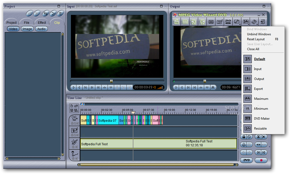The width and height of the screenshot is (290, 174).
Task: Click the split clip button in timeline tools
Action: pyautogui.click(x=258, y=137)
